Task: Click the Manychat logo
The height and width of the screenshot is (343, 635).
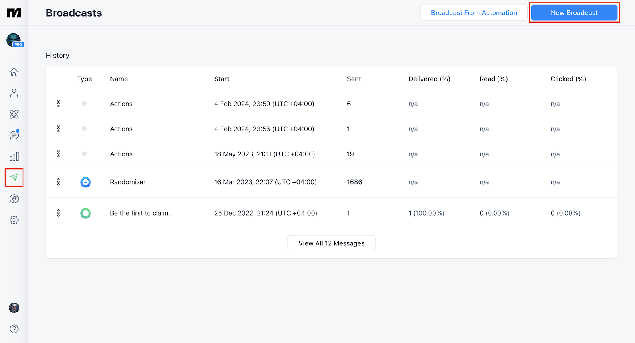Action: (x=14, y=13)
